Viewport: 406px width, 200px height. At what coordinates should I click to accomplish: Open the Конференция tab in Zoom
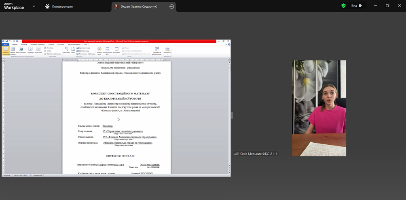tap(59, 6)
